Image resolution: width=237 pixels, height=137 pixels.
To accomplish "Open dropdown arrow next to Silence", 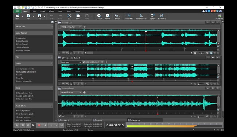I will pos(120,17).
